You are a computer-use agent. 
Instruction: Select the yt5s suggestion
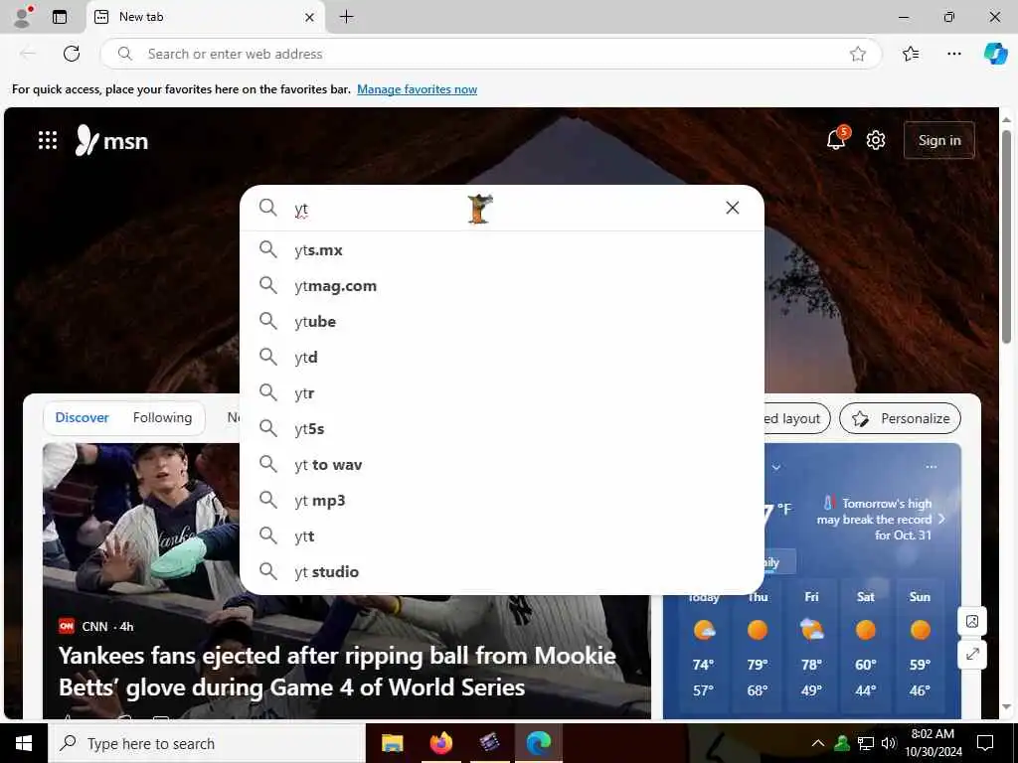(502, 429)
